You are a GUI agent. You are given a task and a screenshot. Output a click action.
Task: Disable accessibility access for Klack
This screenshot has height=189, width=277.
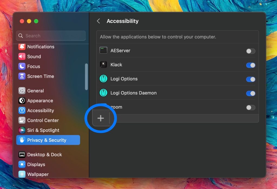coord(250,65)
